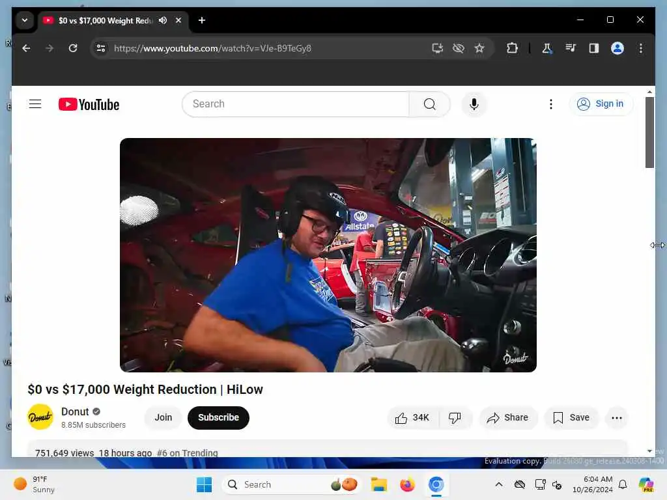Click the install app icon in address bar
Image resolution: width=667 pixels, height=500 pixels.
point(437,48)
